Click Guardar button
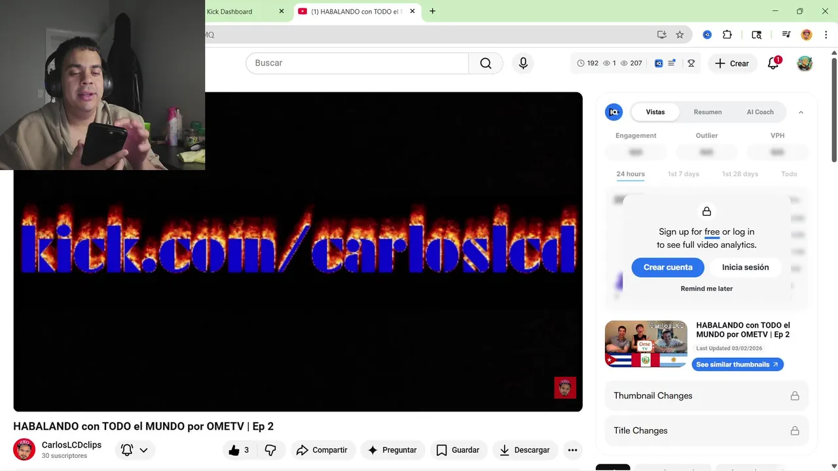The image size is (838, 471). (458, 450)
